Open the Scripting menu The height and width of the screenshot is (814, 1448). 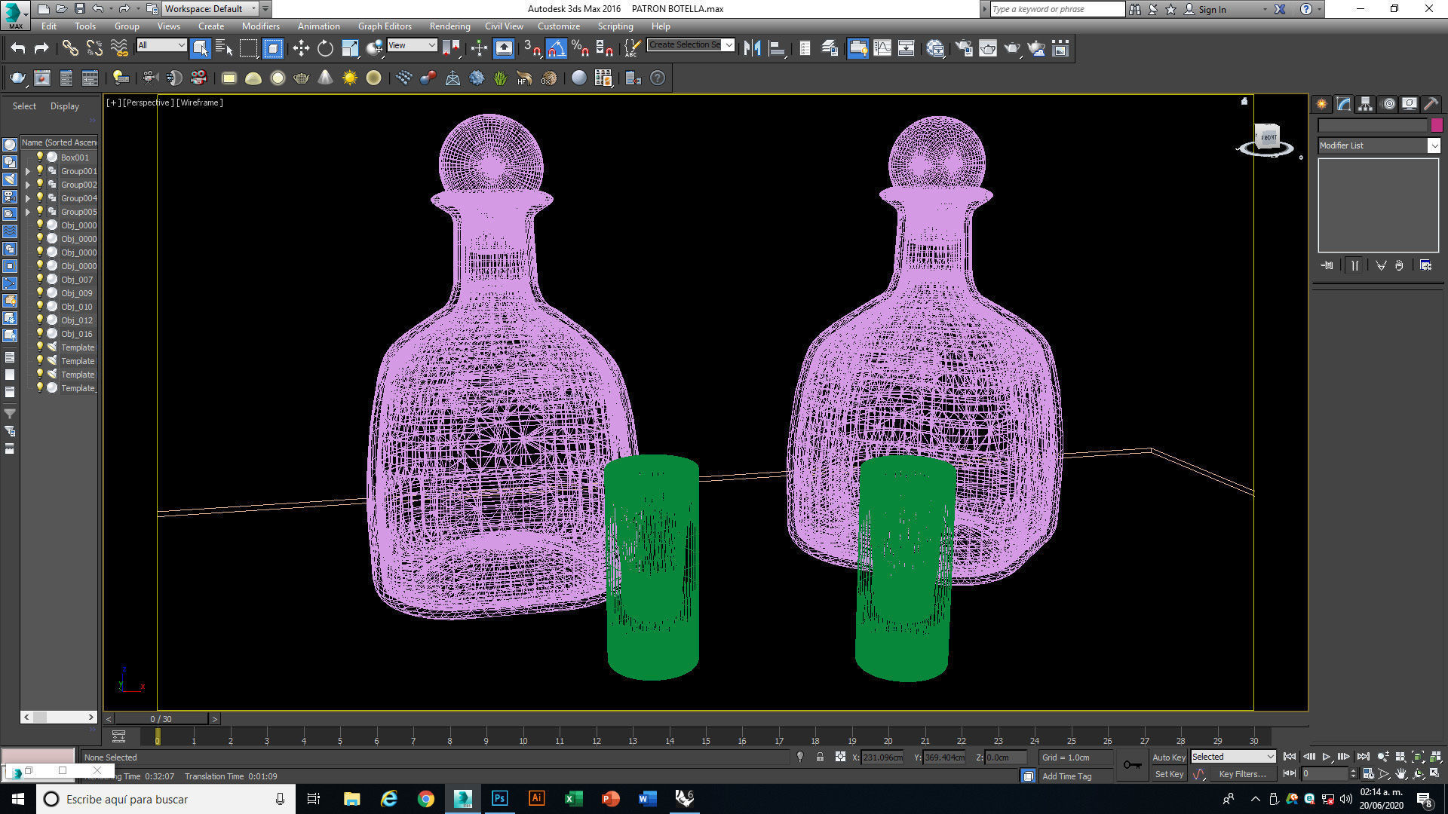(615, 26)
